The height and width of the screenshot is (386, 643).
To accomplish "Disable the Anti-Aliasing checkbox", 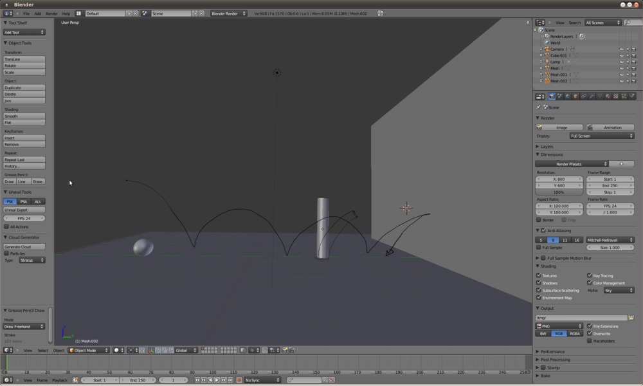I will click(543, 230).
